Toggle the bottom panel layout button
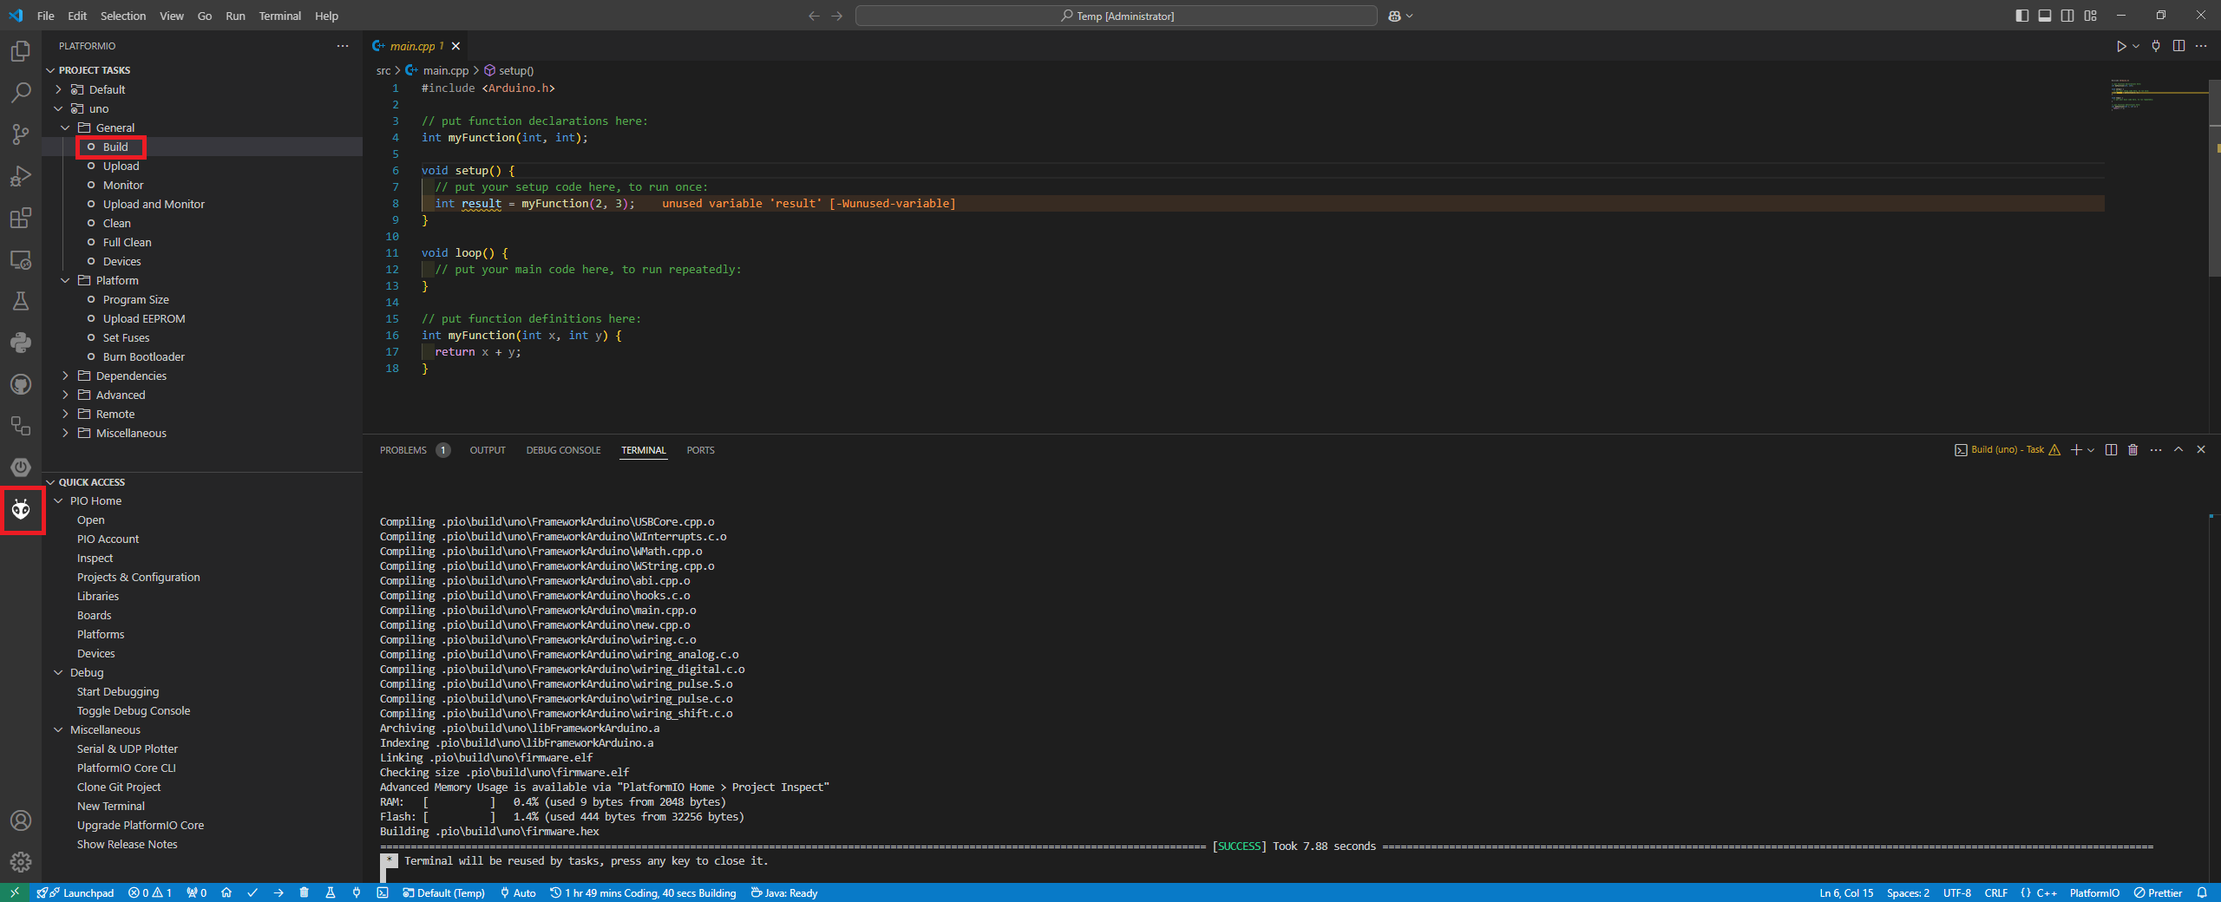Viewport: 2221px width, 902px height. point(2045,16)
